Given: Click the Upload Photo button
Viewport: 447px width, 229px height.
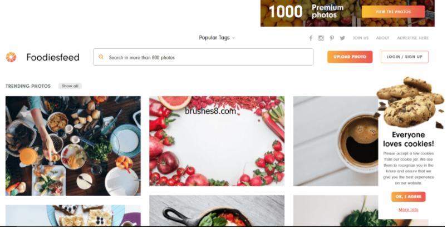Looking at the screenshot, I should coord(350,57).
